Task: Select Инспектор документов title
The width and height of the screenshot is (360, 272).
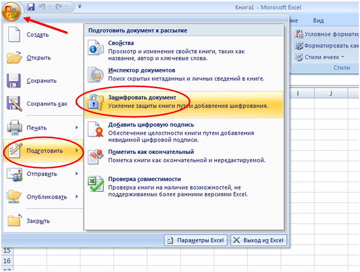Action: 142,70
